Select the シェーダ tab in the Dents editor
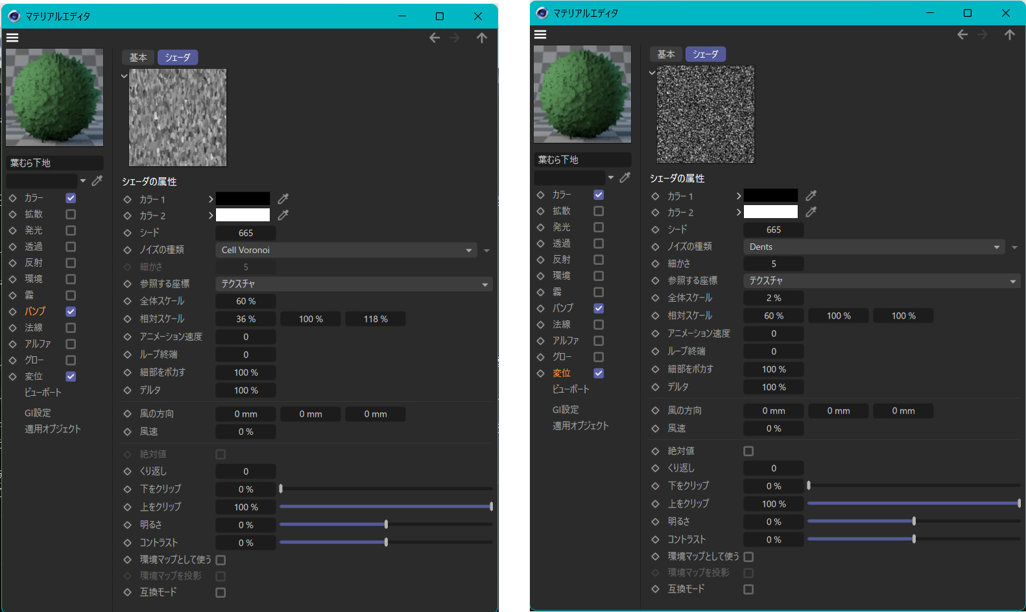This screenshot has height=612, width=1026. click(705, 55)
